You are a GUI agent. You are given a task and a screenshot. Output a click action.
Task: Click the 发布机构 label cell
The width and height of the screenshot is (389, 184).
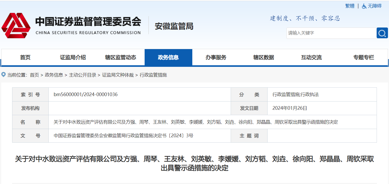30,108
